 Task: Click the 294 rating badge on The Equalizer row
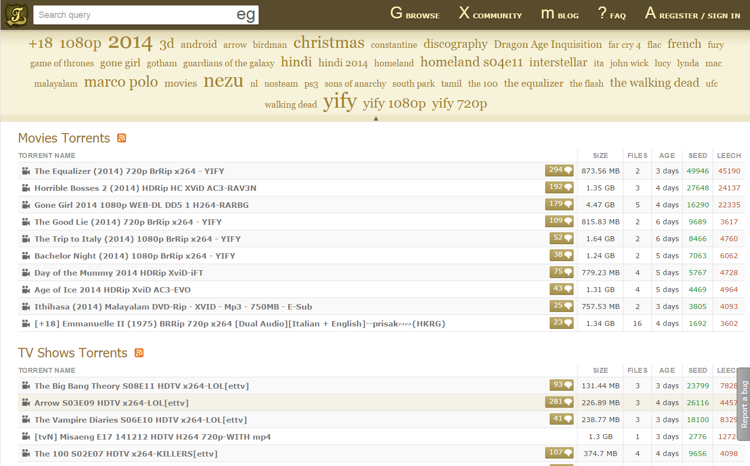pyautogui.click(x=559, y=170)
